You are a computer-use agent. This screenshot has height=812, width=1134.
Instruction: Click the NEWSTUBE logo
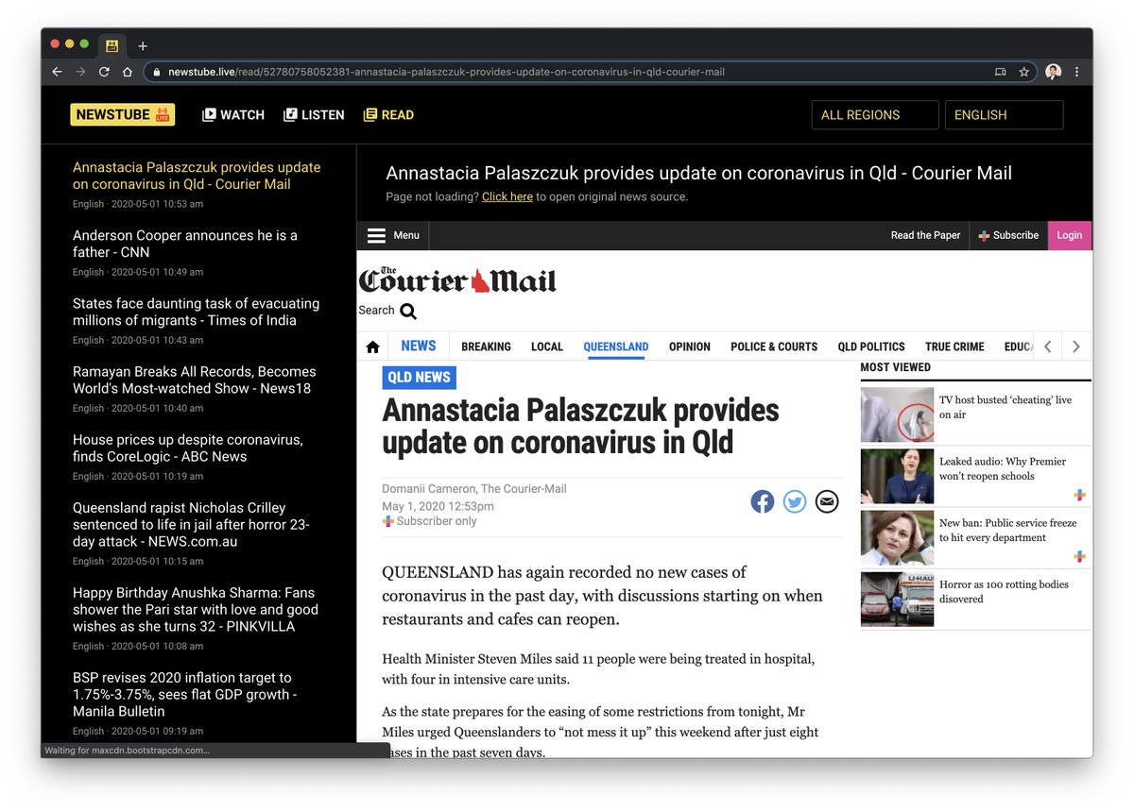[x=122, y=114]
